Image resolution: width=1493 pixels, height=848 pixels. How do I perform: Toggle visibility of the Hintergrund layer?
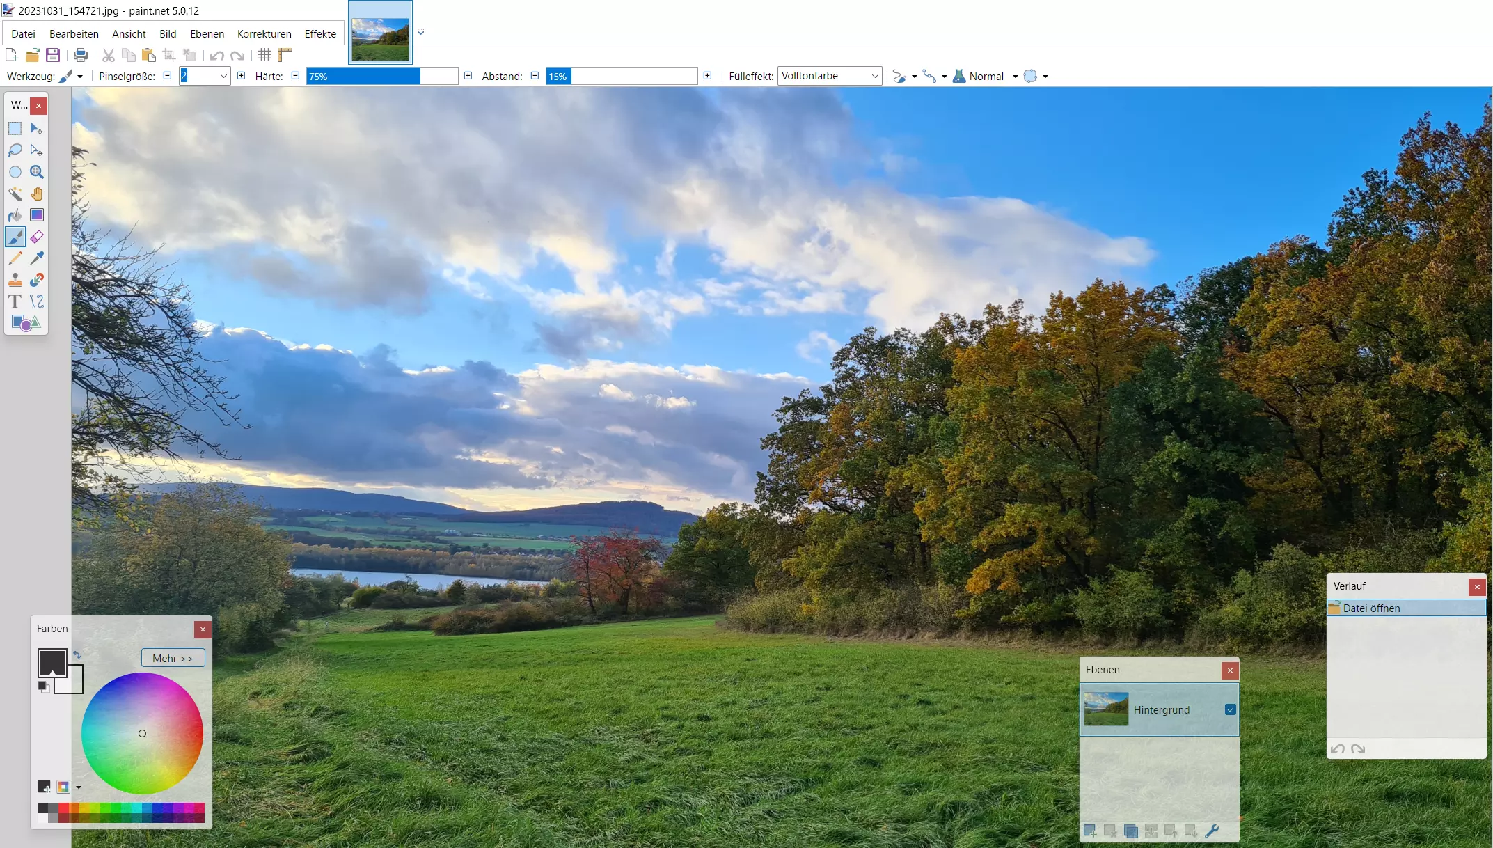pyautogui.click(x=1229, y=709)
